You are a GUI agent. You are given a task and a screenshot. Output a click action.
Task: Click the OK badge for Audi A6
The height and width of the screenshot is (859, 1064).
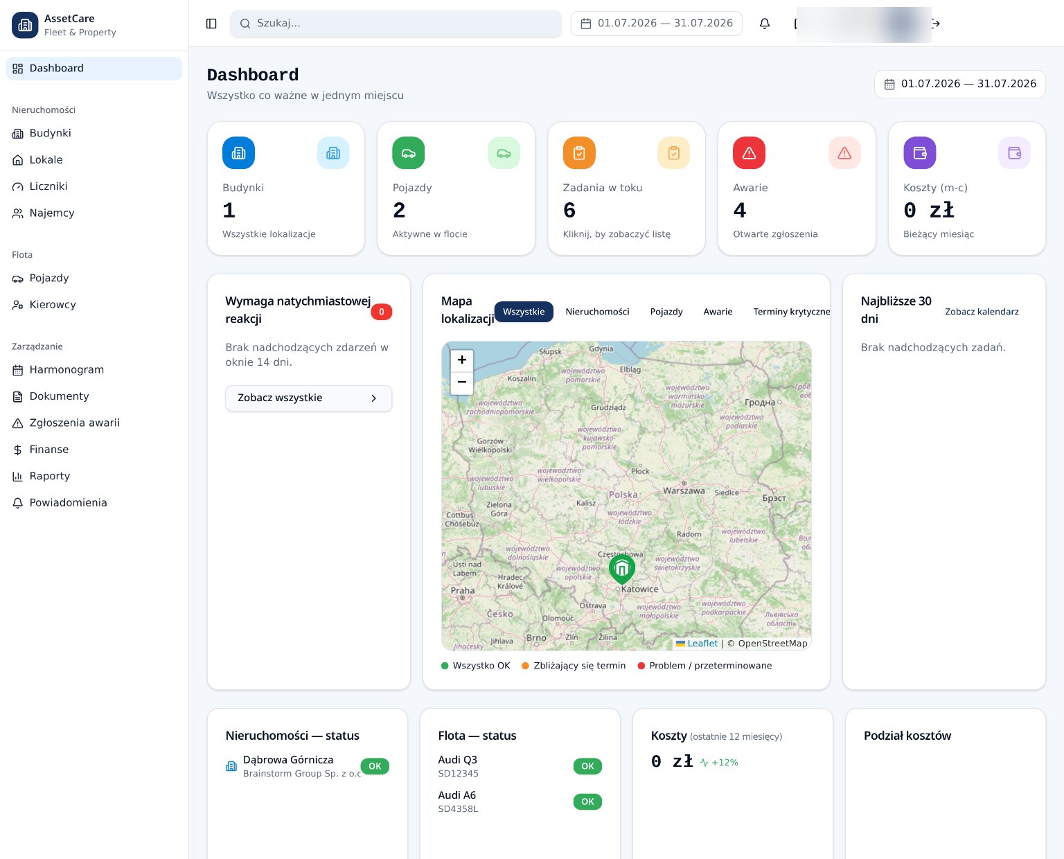588,802
